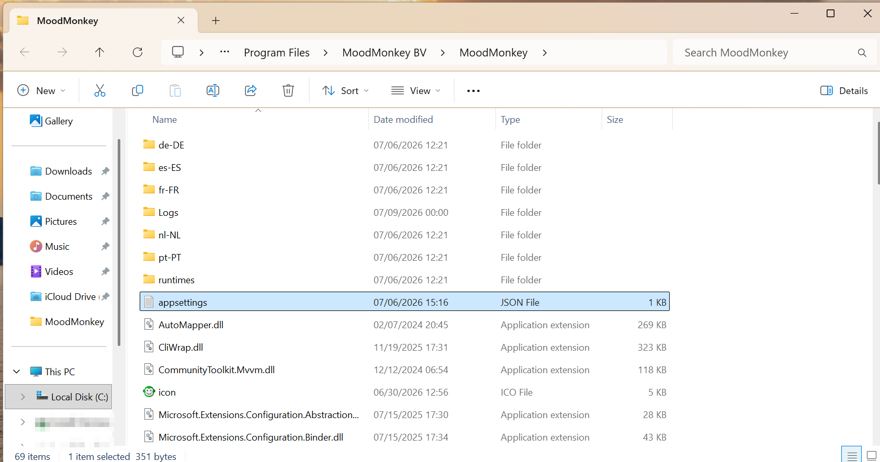Select the runtimes folder
Viewport: 880px width, 462px height.
coord(404,280)
